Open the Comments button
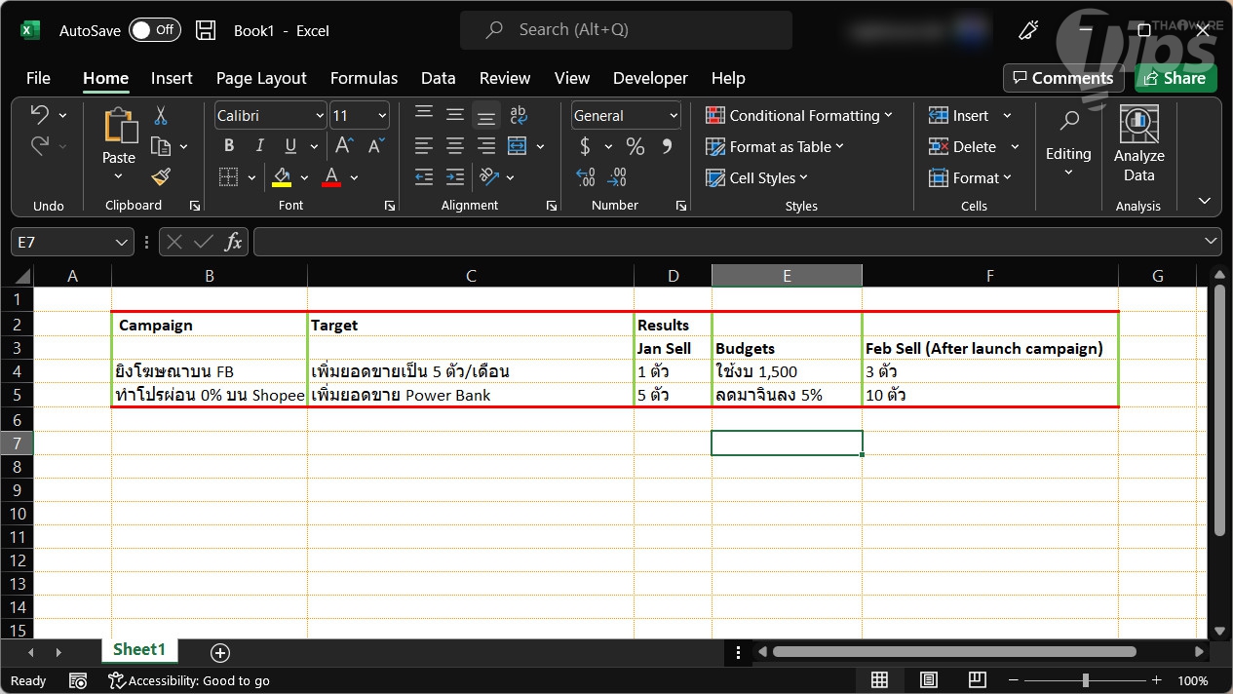Viewport: 1233px width, 694px height. coord(1061,78)
